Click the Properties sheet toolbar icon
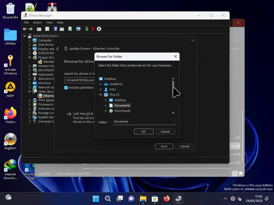 pos(47,29)
